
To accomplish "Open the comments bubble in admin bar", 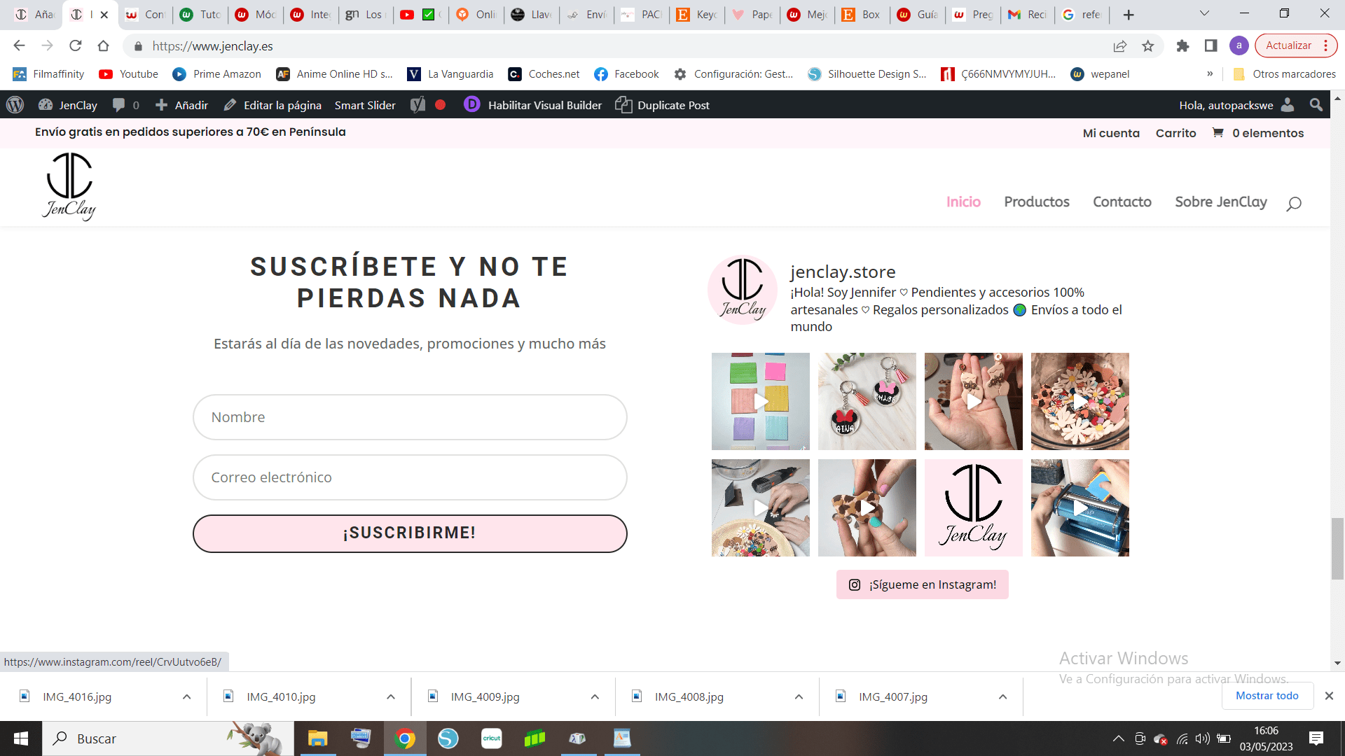I will point(126,105).
